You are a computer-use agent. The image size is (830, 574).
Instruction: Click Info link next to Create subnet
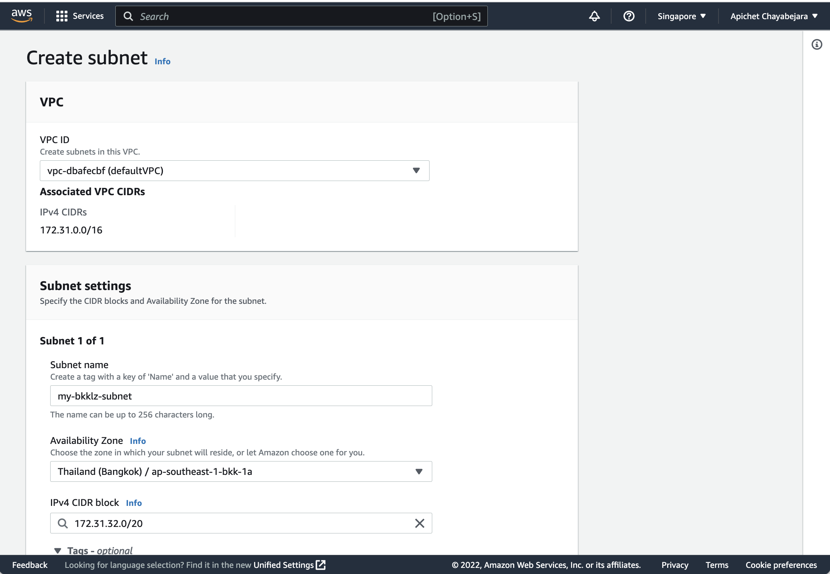162,62
